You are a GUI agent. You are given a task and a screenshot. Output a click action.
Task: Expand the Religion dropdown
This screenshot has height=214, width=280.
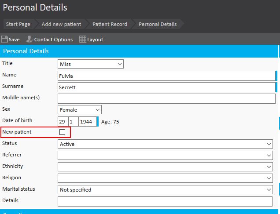(165, 178)
